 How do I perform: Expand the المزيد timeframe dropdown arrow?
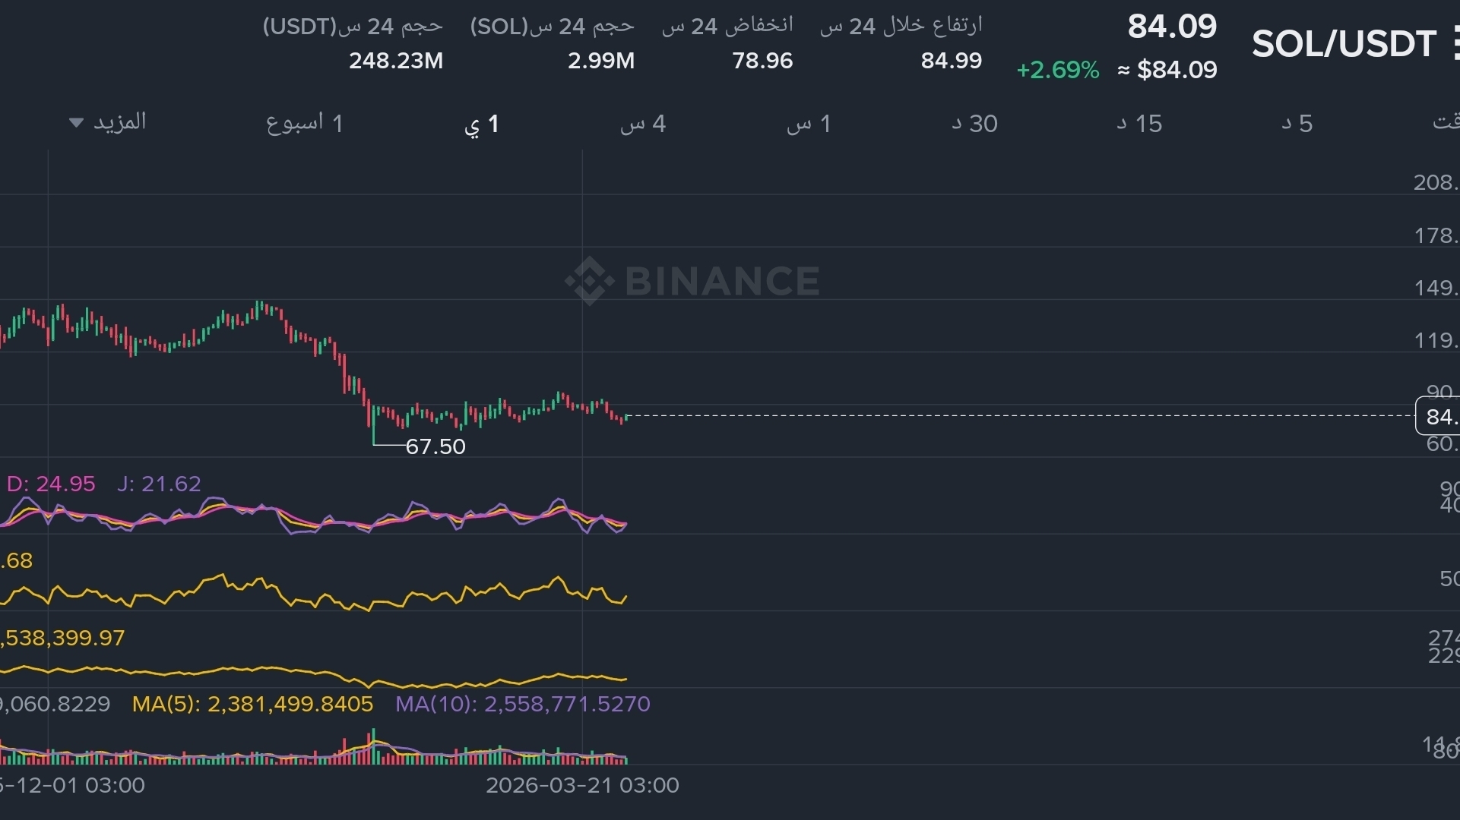(x=76, y=122)
